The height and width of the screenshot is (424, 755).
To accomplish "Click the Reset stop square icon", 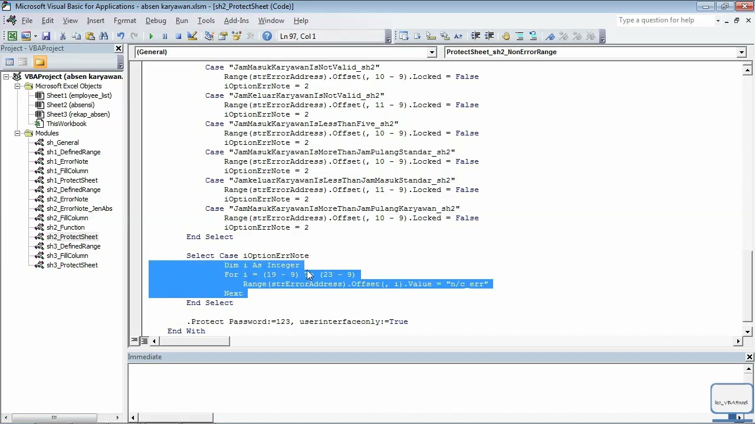I will pos(178,36).
